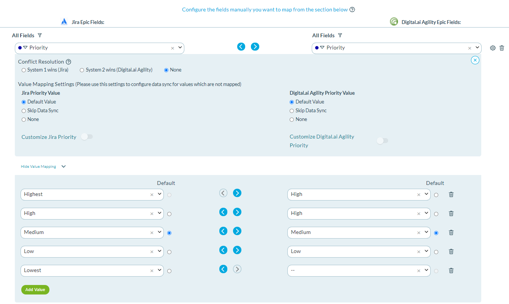Click the right arrow on the Low row
The width and height of the screenshot is (509, 304).
[x=237, y=250]
